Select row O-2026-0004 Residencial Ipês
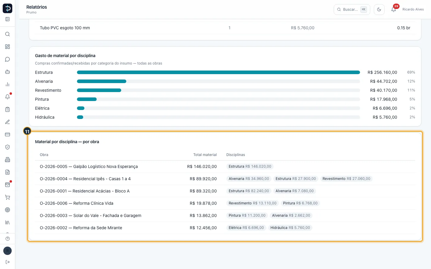 (x=225, y=179)
